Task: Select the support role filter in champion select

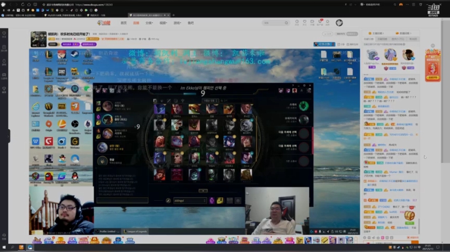Action: tap(182, 101)
